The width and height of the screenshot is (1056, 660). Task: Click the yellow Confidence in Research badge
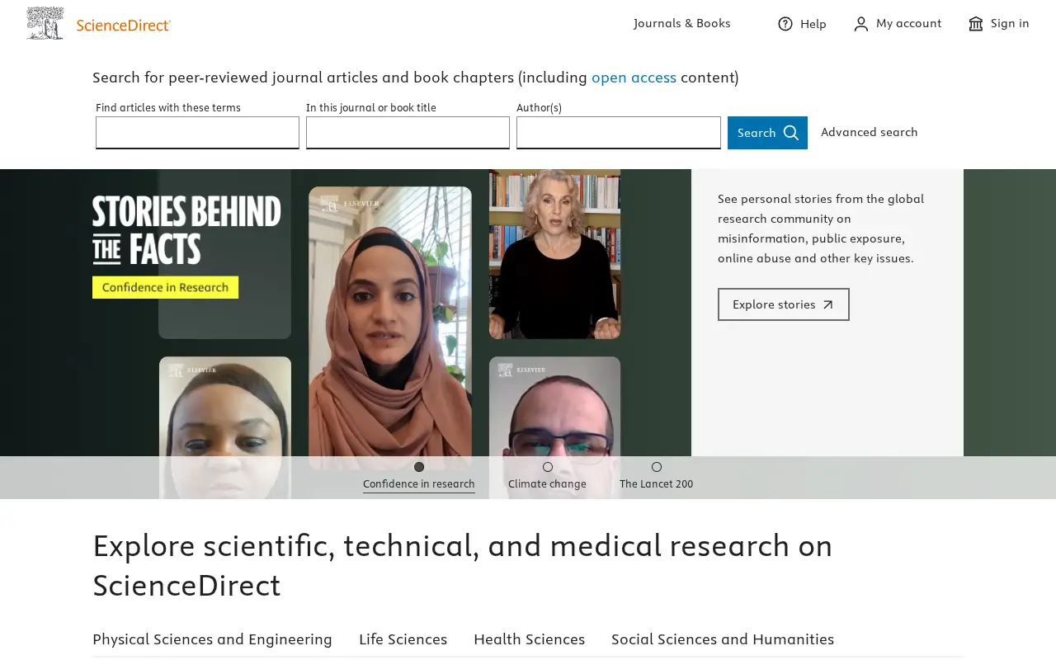pyautogui.click(x=165, y=287)
